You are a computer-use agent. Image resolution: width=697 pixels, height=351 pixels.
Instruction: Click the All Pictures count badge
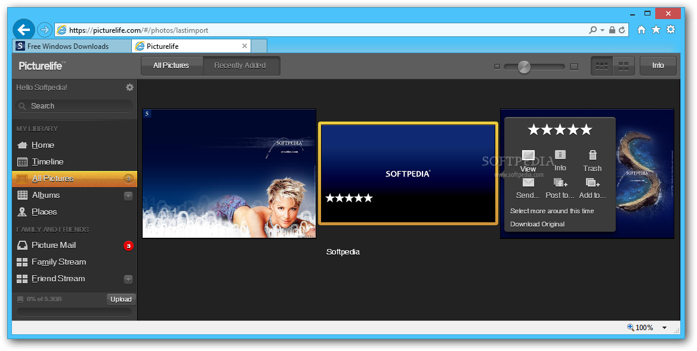(x=128, y=179)
